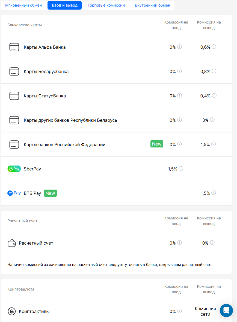237x322 pixels.
Task: Click info icon next to 3% withdrawal fee
Action: (x=212, y=120)
